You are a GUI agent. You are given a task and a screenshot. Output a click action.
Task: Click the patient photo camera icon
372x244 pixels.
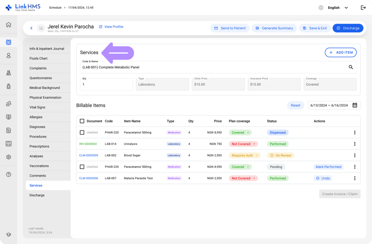[41, 28]
